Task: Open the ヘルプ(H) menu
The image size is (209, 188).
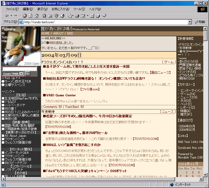Action: click(95, 9)
